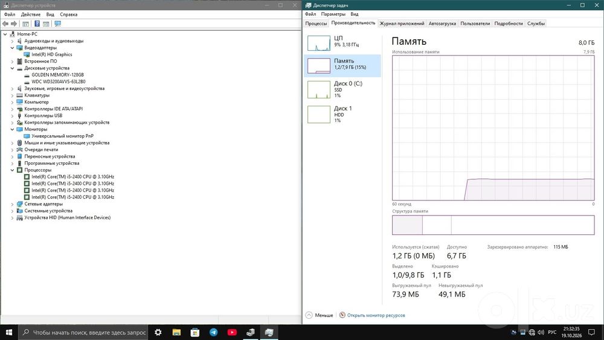Collapse the Мониторы category
Screen dimensions: 604x340
point(12,129)
